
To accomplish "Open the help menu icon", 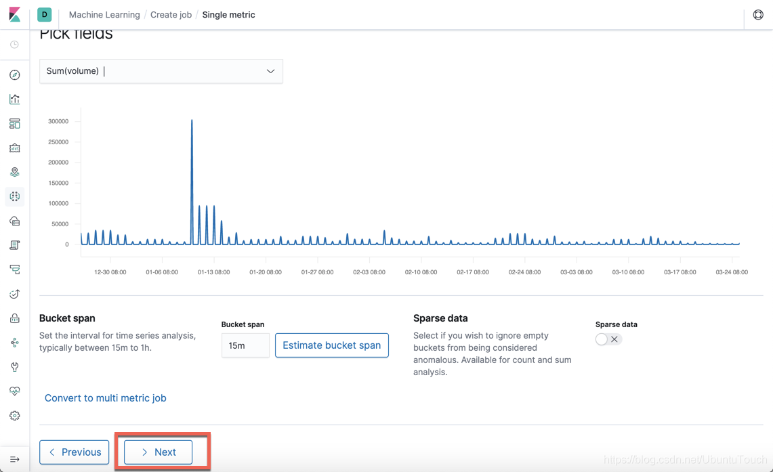I will pos(758,15).
